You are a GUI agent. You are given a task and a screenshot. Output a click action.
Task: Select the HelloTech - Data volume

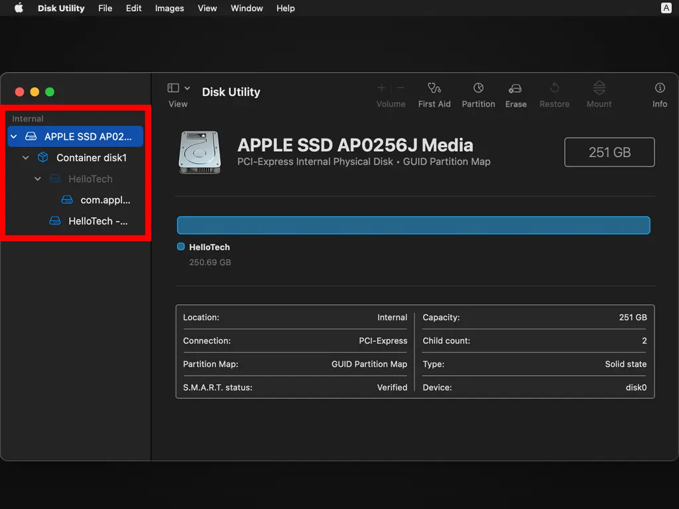(97, 221)
